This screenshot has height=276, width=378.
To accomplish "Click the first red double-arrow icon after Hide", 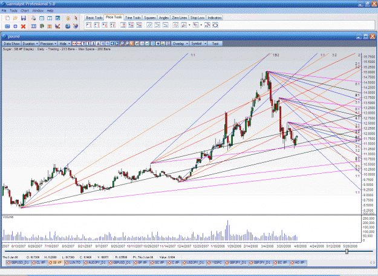I will (74, 44).
